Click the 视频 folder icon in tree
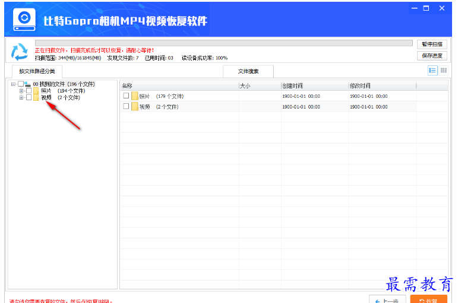458x303 pixels. (36, 97)
